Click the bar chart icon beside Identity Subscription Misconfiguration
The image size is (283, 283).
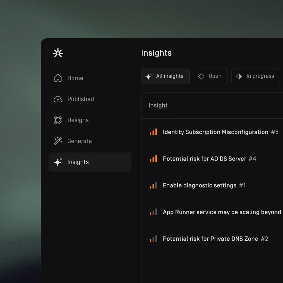click(x=153, y=132)
